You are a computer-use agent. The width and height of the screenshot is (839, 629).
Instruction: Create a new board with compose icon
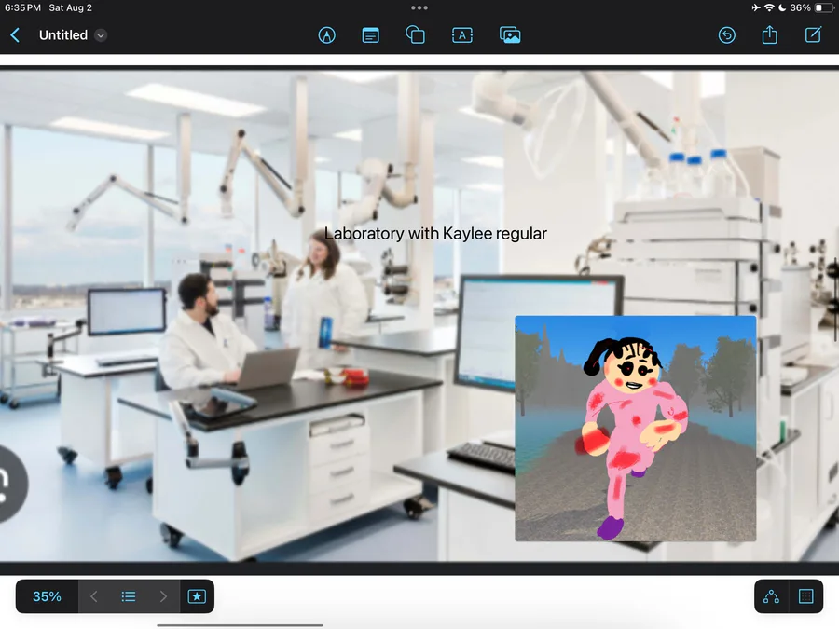(813, 35)
